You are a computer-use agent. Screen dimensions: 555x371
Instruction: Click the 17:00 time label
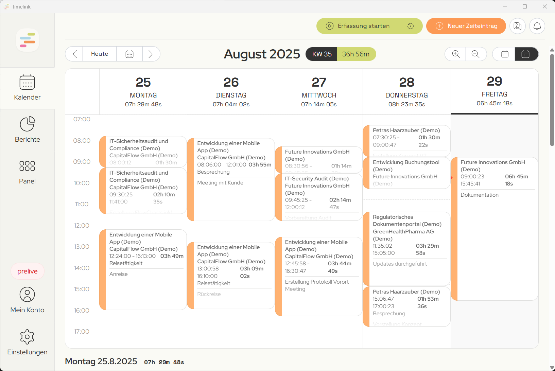coord(82,332)
